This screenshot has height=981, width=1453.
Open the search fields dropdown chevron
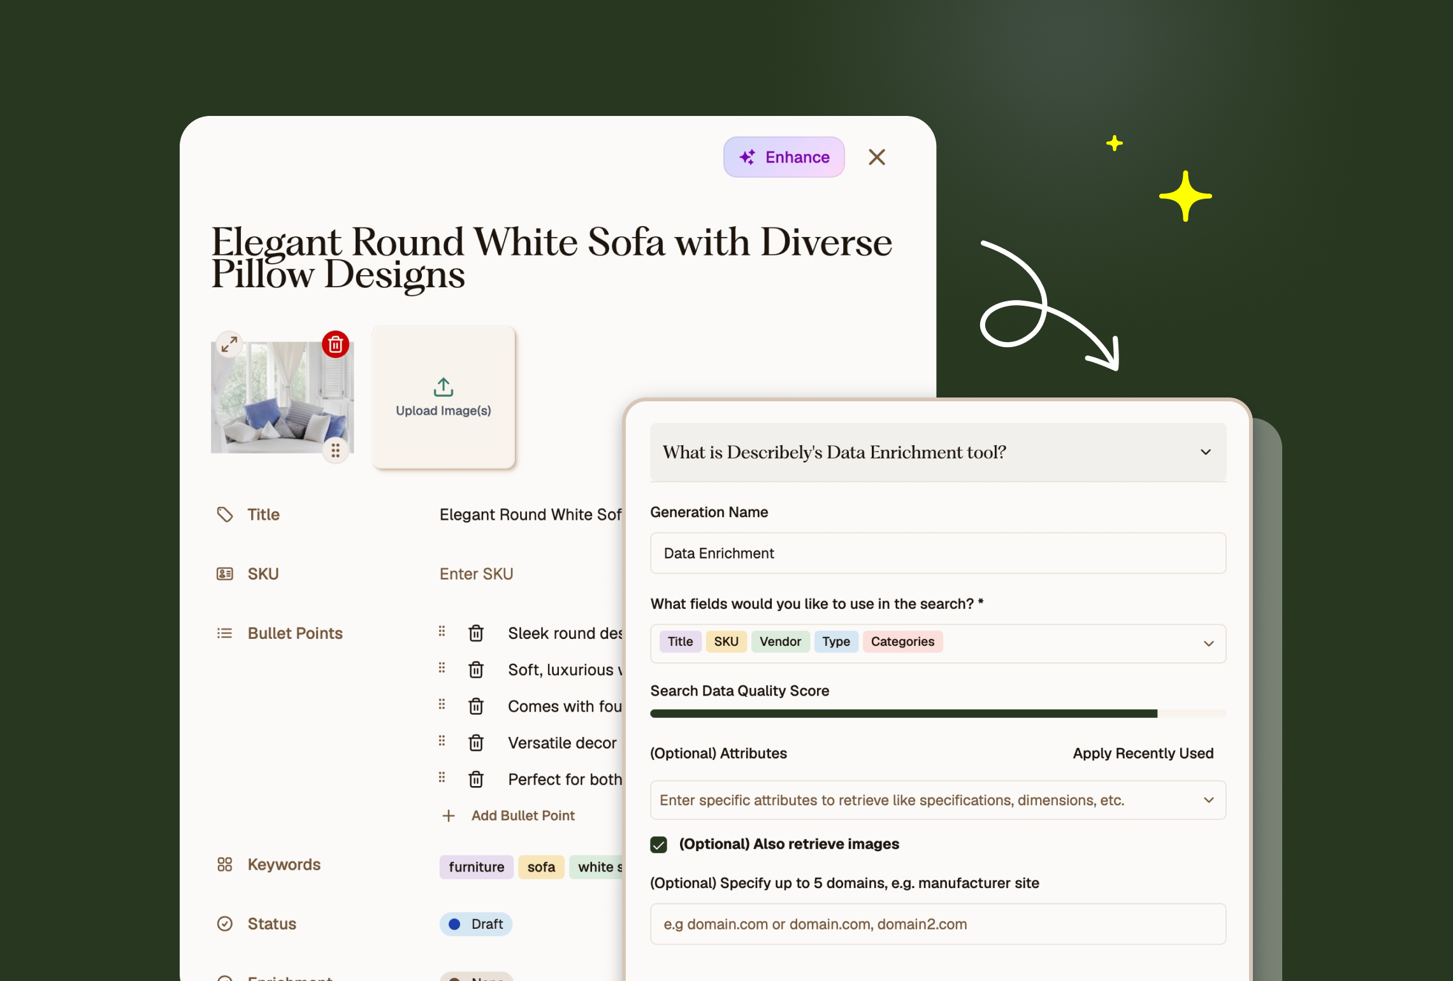click(x=1208, y=643)
